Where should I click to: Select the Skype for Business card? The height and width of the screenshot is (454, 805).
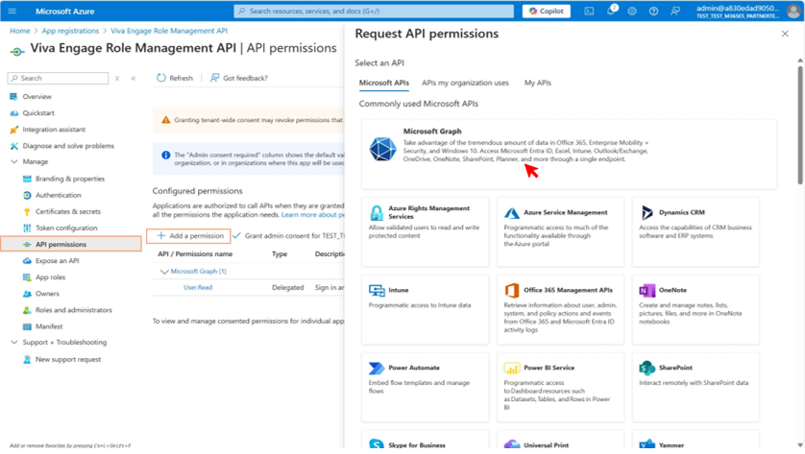(426, 442)
